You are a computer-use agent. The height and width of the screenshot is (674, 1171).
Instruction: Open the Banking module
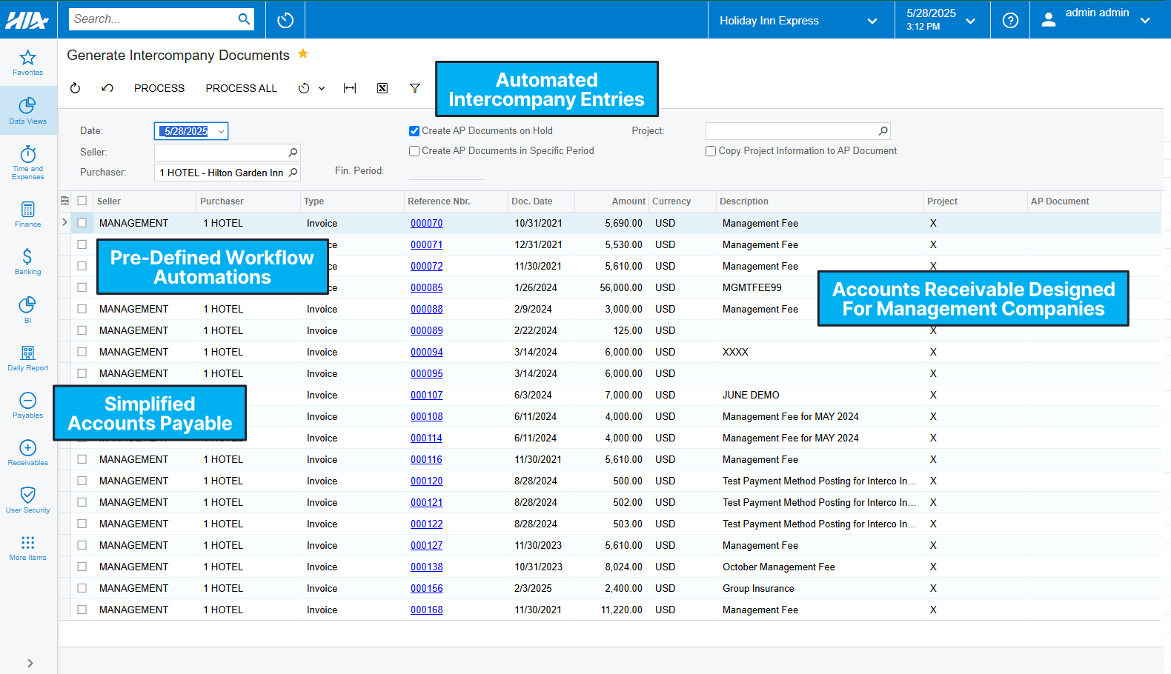[x=27, y=261]
